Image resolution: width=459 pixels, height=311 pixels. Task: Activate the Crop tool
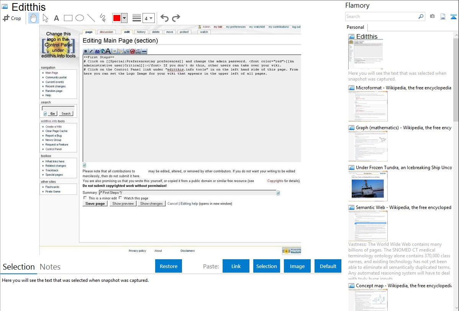pyautogui.click(x=12, y=18)
